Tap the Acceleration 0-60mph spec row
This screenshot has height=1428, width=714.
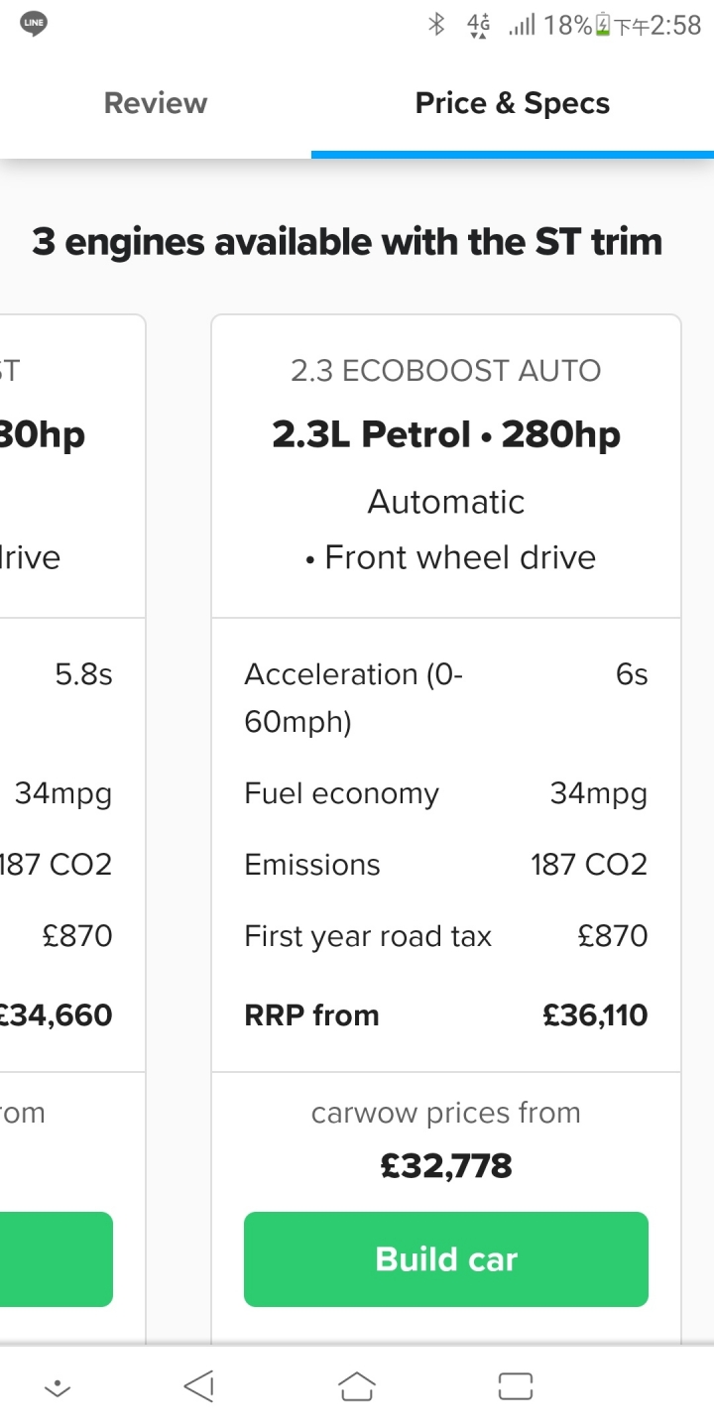446,698
